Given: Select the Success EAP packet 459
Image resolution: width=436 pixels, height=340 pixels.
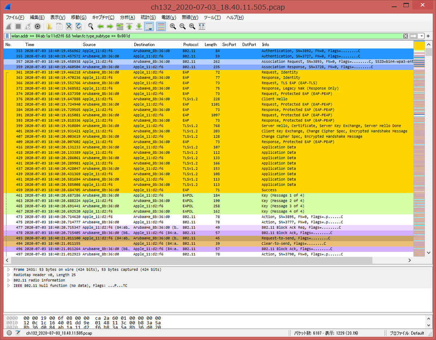Looking at the screenshot, I should point(209,190).
